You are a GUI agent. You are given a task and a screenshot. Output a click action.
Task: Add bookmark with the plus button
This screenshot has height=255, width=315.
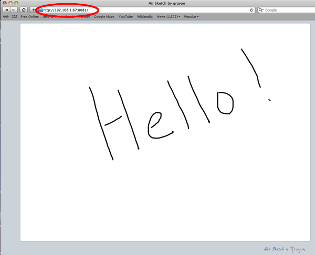(34, 10)
